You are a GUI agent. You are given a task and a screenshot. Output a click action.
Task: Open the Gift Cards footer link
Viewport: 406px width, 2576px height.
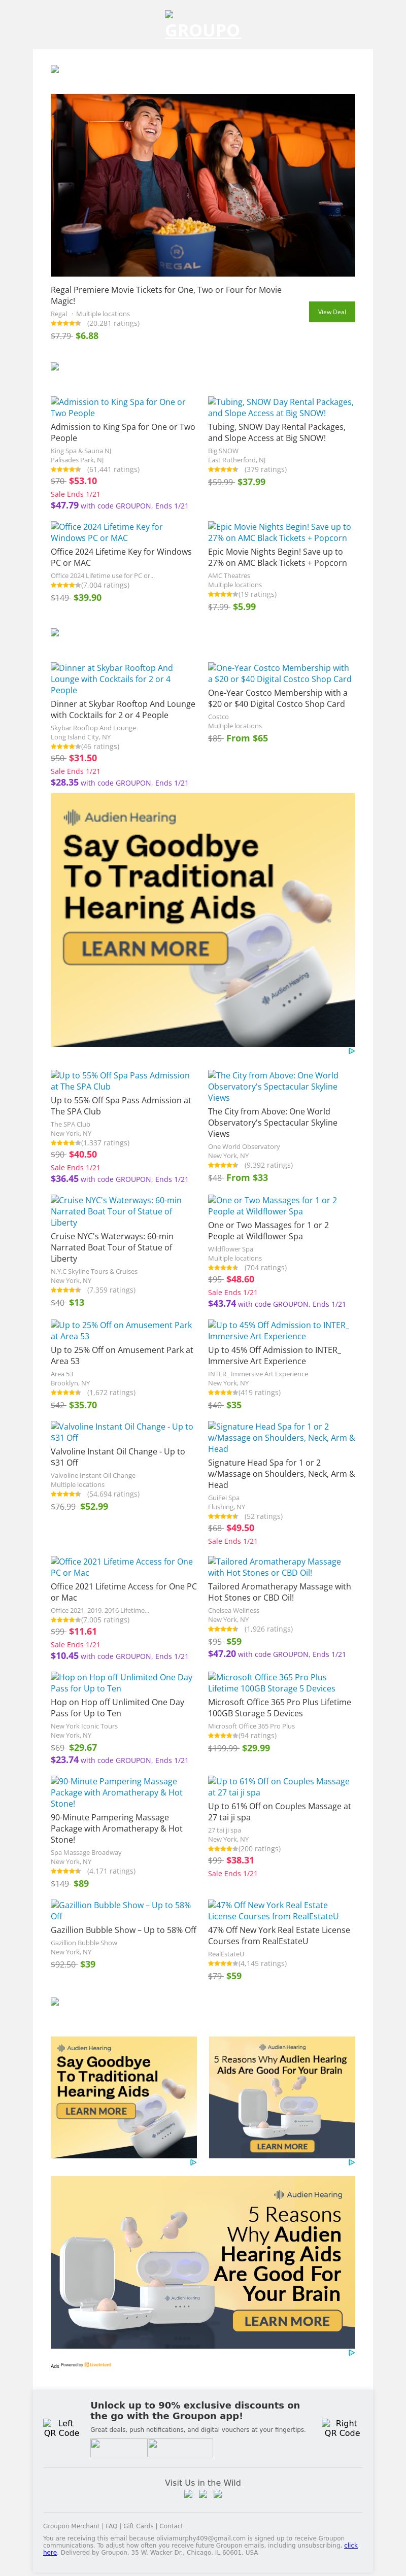pos(138,2526)
